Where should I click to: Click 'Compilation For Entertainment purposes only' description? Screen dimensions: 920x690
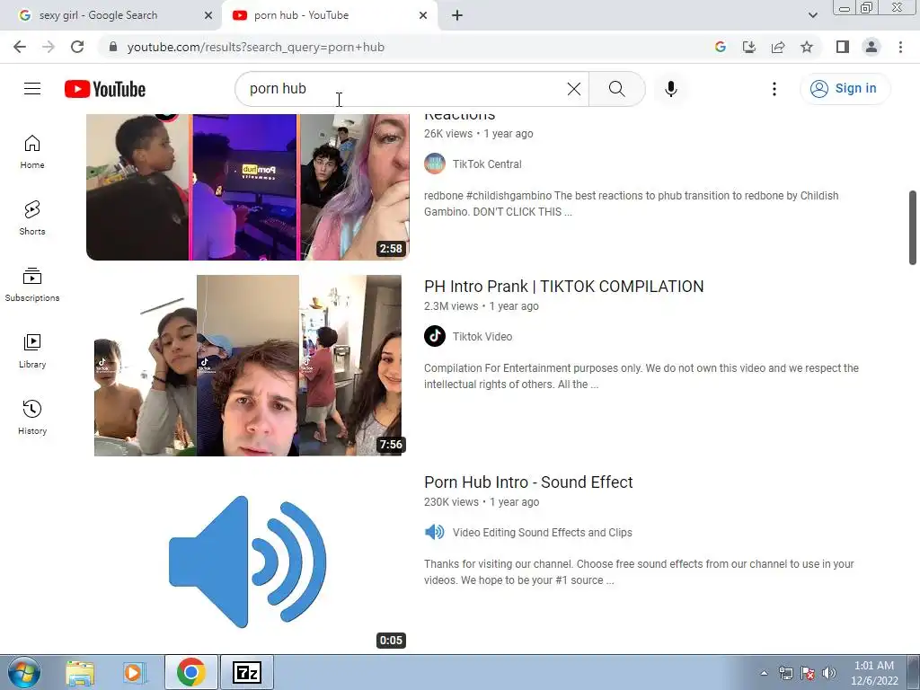641,376
